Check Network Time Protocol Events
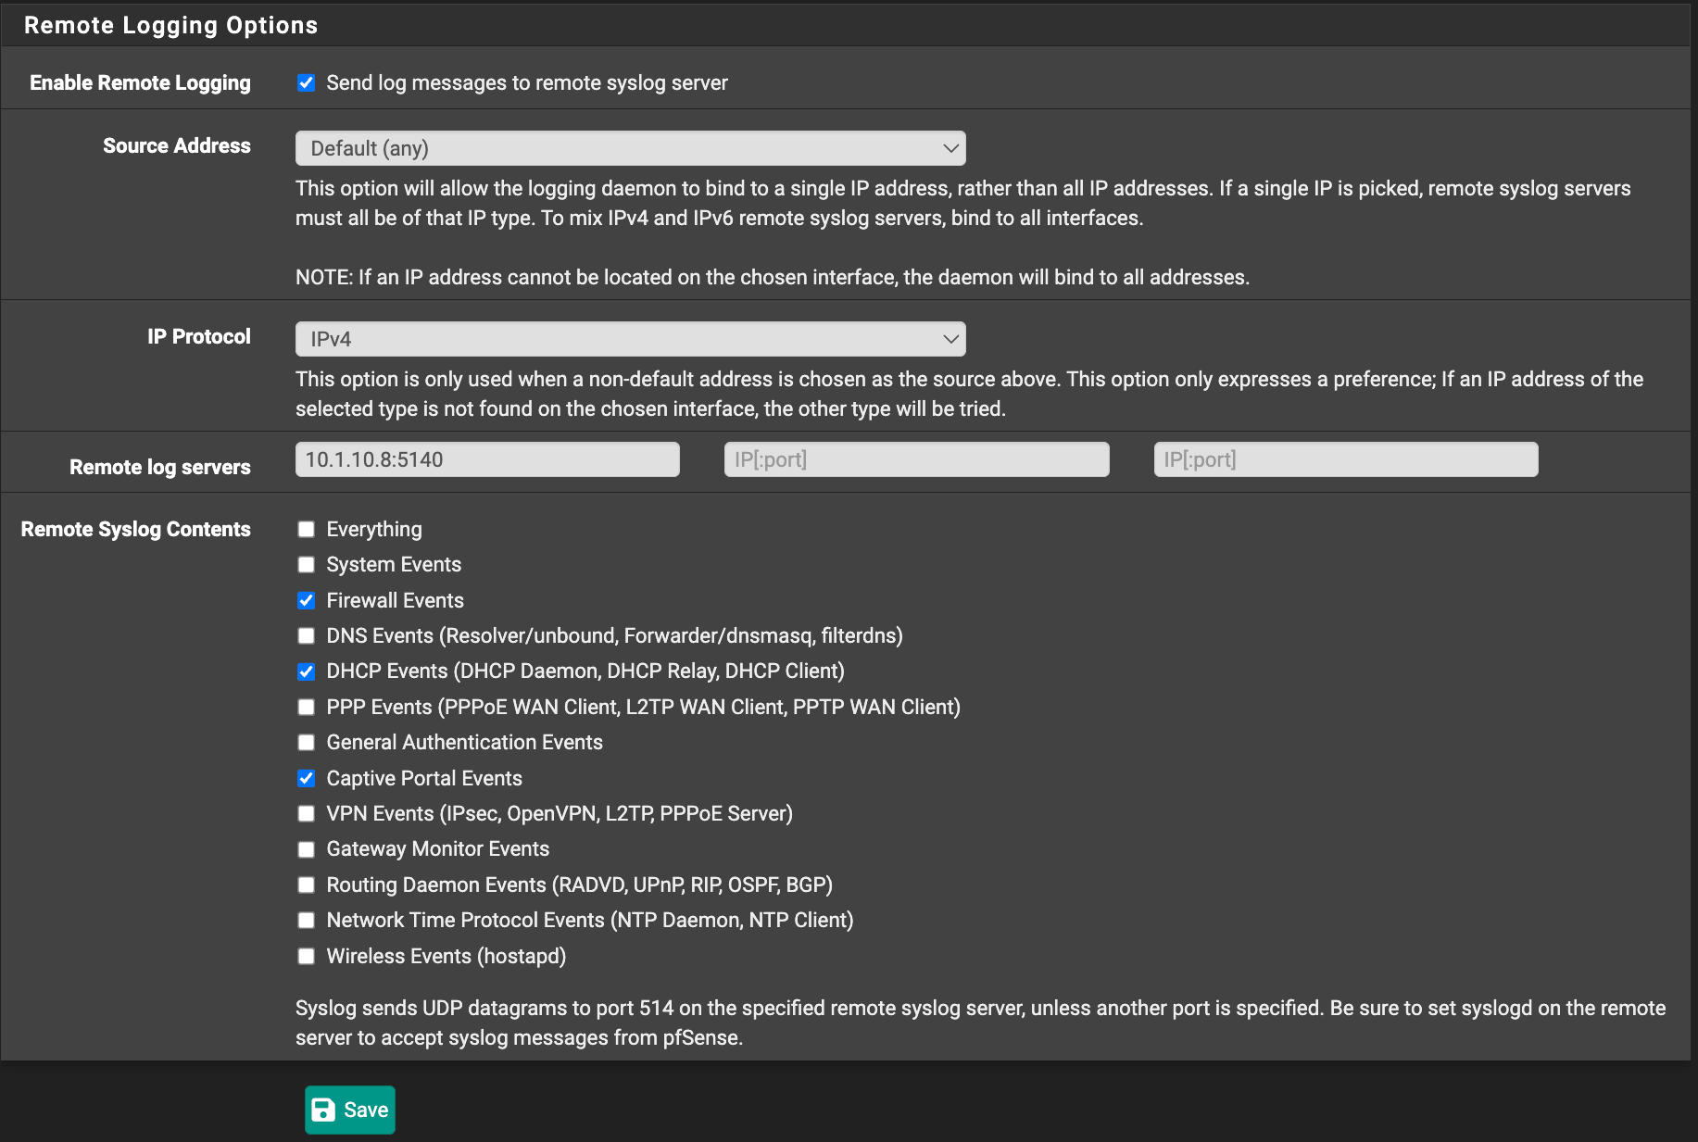 (307, 920)
